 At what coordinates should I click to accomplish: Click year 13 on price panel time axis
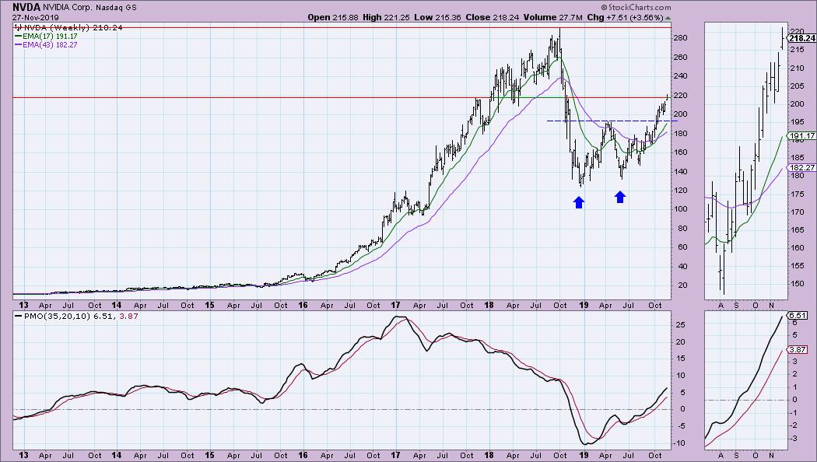(23, 305)
